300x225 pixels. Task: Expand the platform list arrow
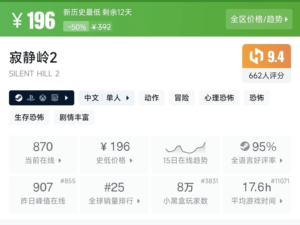tap(66, 98)
